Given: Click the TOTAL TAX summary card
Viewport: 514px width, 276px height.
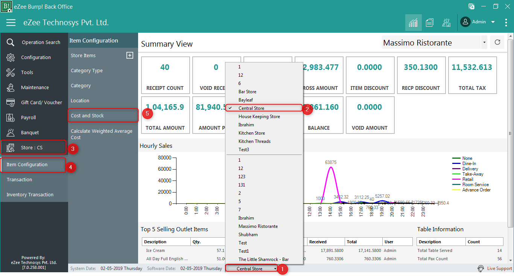Looking at the screenshot, I should 472,75.
